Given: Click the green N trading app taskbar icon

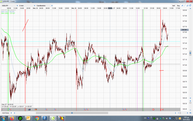Looking at the screenshot, I should pyautogui.click(x=53, y=119).
